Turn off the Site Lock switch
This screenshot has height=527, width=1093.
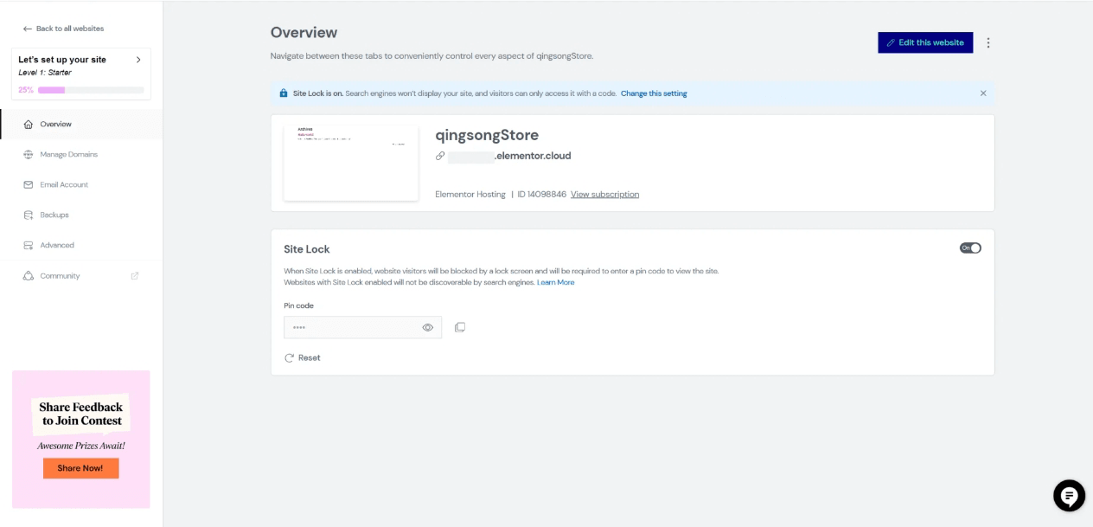point(970,248)
